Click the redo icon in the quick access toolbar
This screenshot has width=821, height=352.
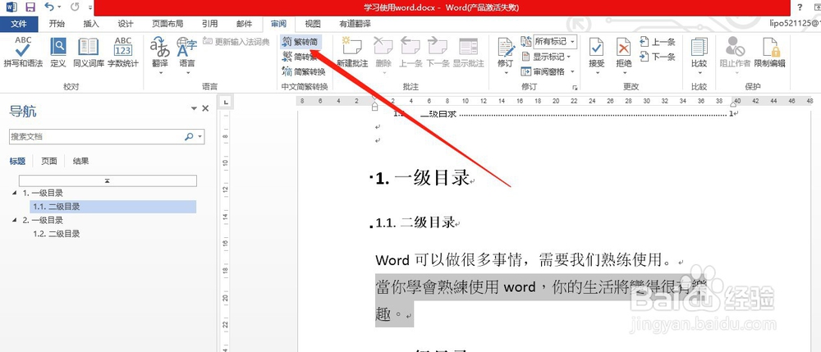pyautogui.click(x=75, y=7)
